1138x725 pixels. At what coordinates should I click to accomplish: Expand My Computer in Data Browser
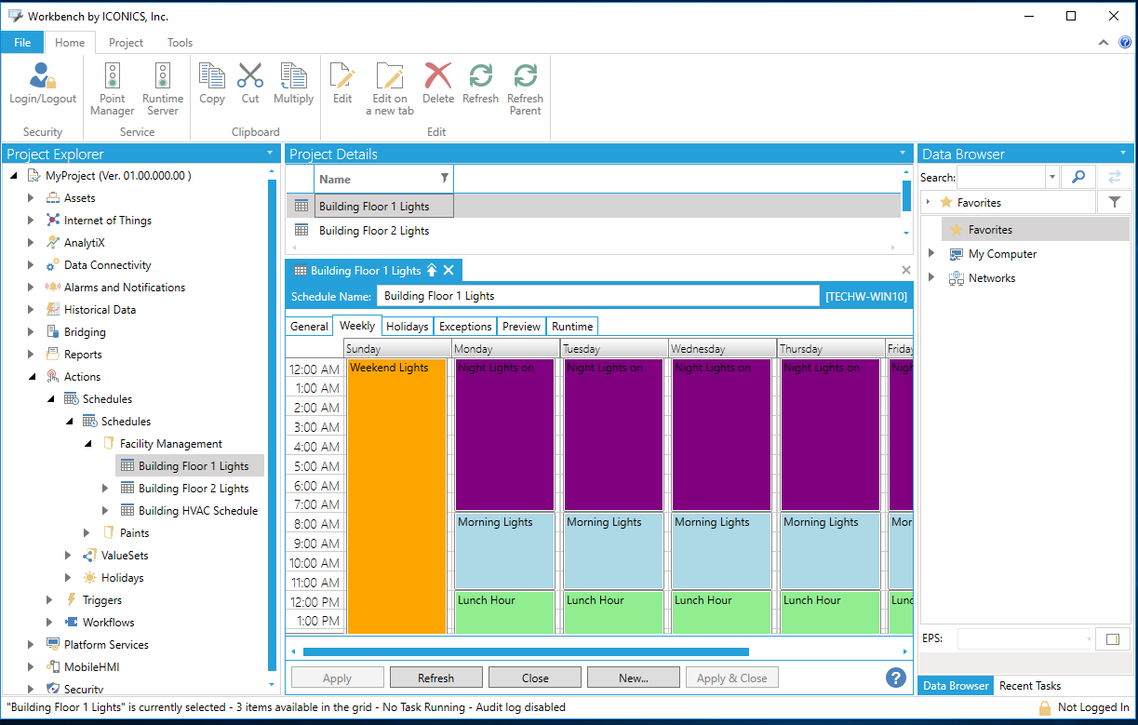[x=931, y=254]
